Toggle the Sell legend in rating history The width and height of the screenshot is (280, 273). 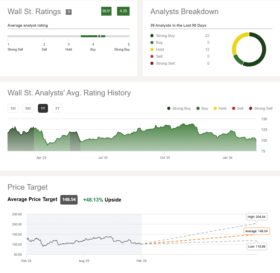click(x=238, y=108)
